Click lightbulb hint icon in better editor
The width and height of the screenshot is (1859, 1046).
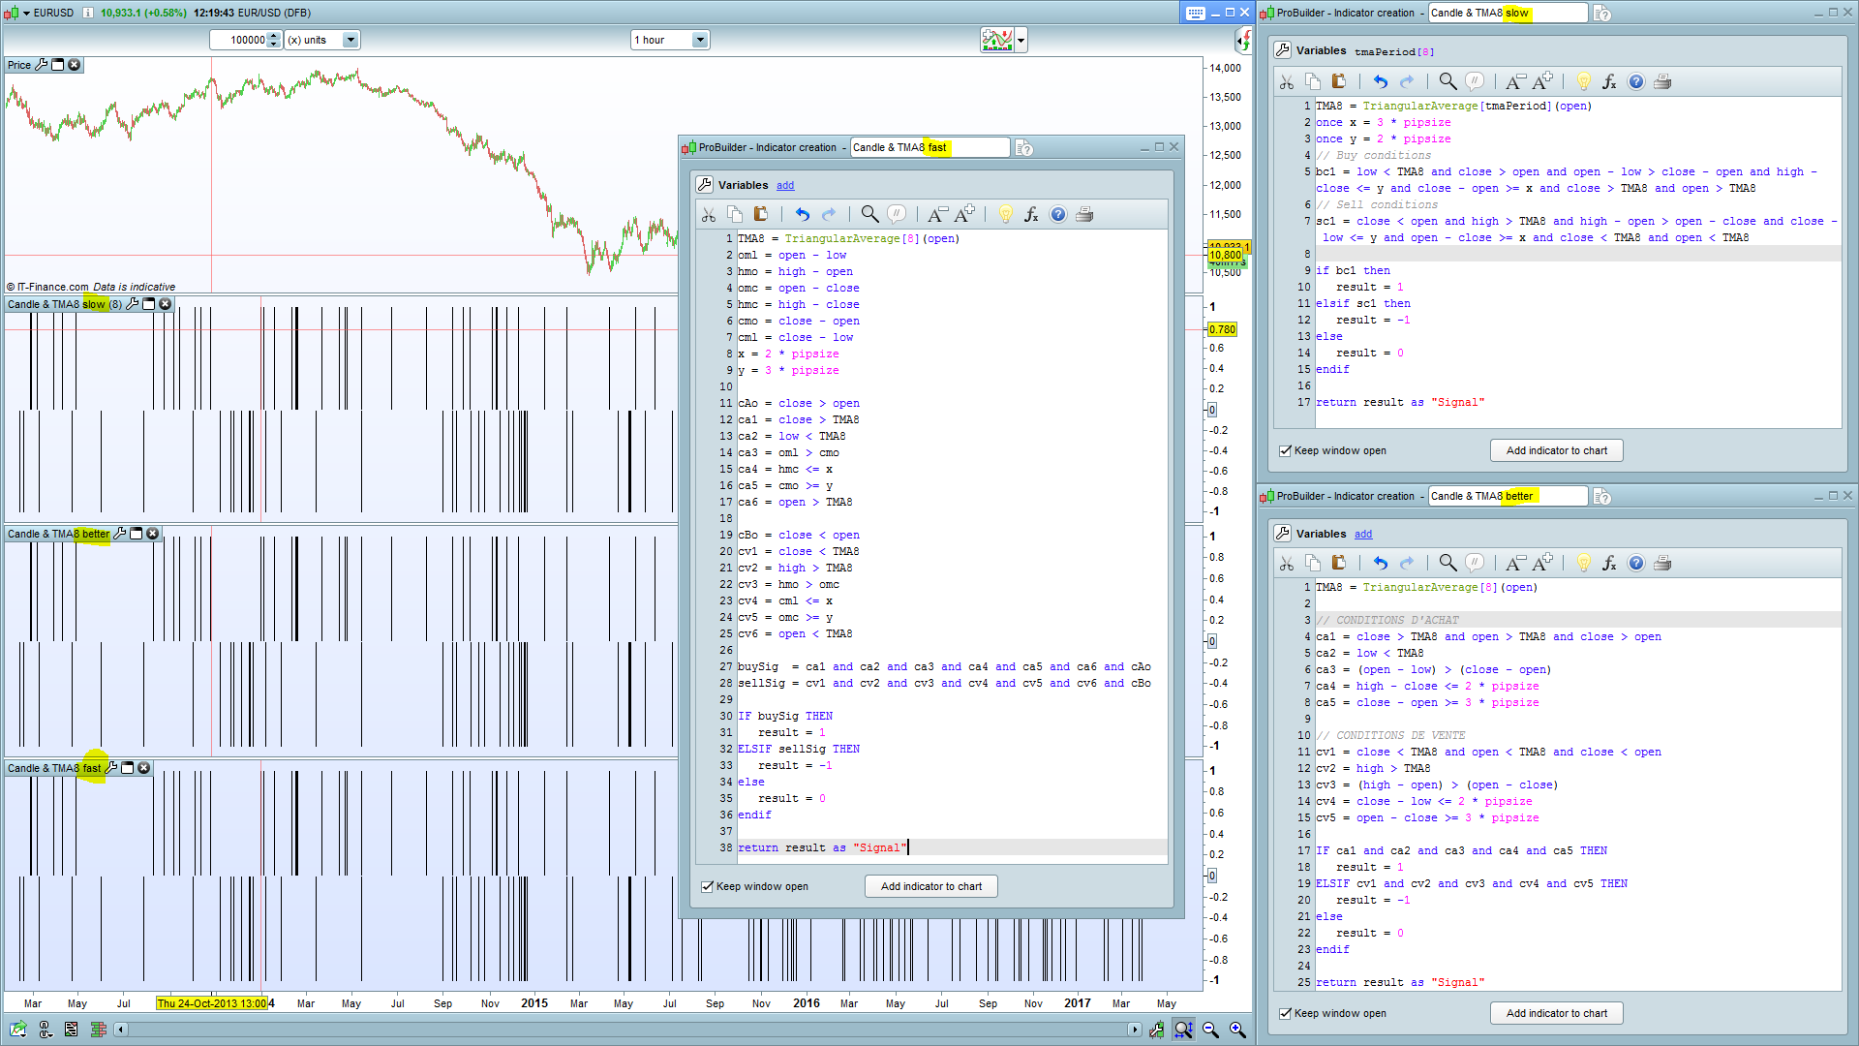(1584, 563)
